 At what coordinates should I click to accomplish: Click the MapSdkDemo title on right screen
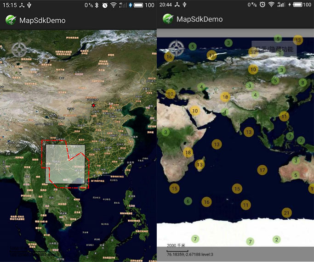[x=200, y=19]
